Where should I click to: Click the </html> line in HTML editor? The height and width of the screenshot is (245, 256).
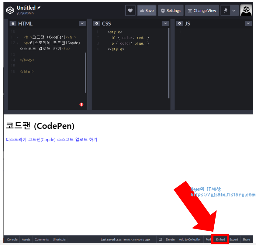[x=27, y=71]
